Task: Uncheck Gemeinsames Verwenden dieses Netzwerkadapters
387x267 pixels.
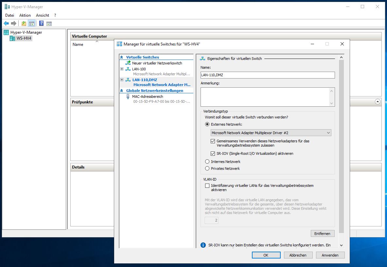Action: coord(213,141)
